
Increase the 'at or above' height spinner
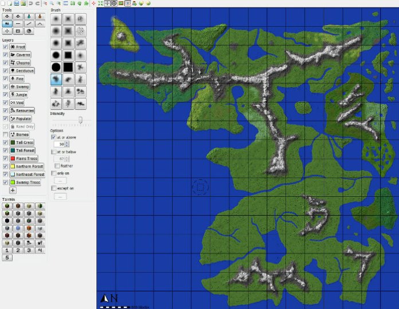[x=66, y=142]
